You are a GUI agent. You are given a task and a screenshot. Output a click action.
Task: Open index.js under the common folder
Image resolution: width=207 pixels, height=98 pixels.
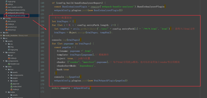click(x=13, y=58)
